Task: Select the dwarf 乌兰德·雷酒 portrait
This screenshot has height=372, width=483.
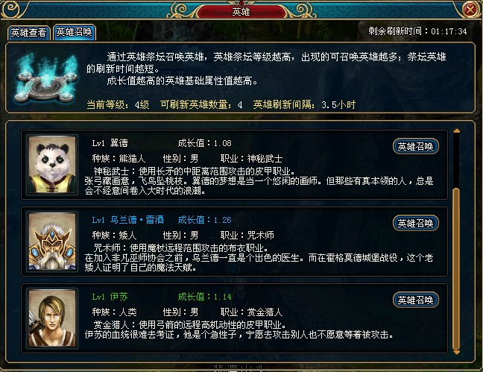Action: 52,242
